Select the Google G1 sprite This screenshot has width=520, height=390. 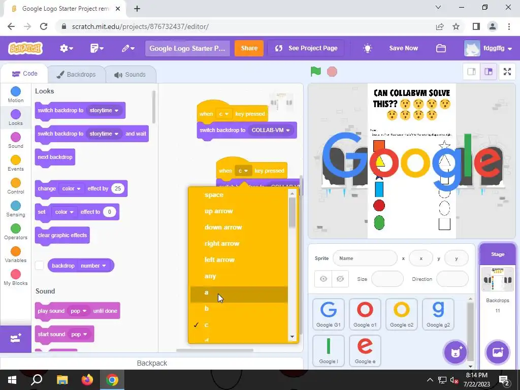coord(329,314)
